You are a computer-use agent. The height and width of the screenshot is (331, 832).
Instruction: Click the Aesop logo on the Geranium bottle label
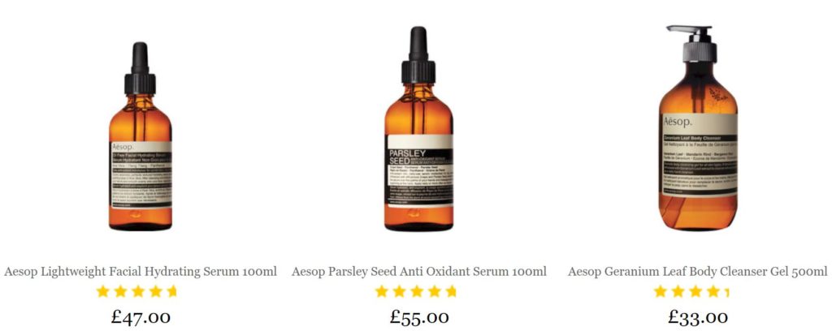678,123
